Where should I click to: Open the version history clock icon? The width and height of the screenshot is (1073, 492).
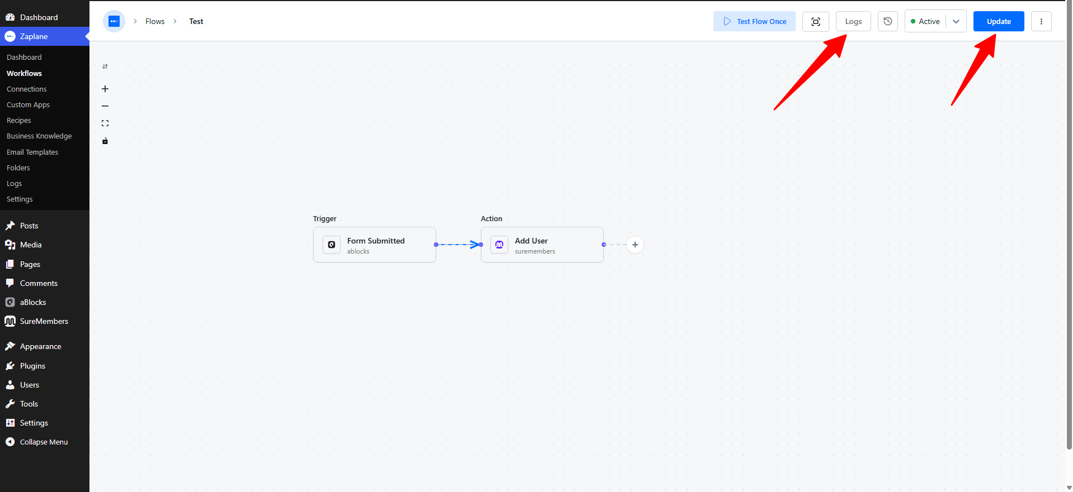coord(888,21)
